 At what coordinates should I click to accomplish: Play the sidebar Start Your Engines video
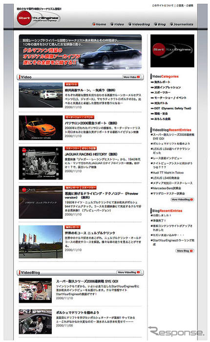coord(172,51)
